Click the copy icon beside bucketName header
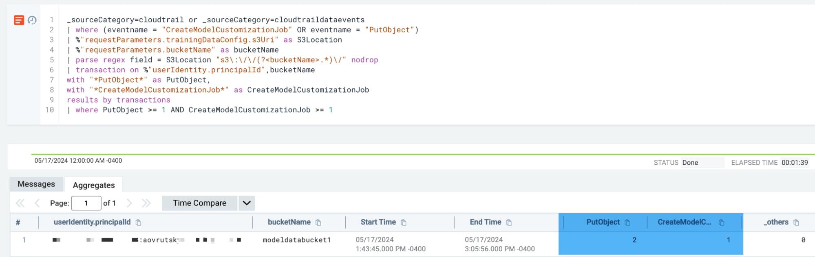The width and height of the screenshot is (815, 257). [x=318, y=222]
